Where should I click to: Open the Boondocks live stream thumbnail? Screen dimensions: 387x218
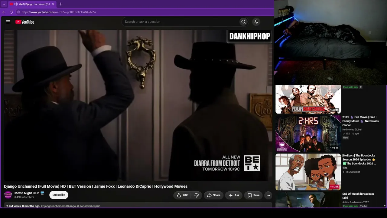pos(308,172)
